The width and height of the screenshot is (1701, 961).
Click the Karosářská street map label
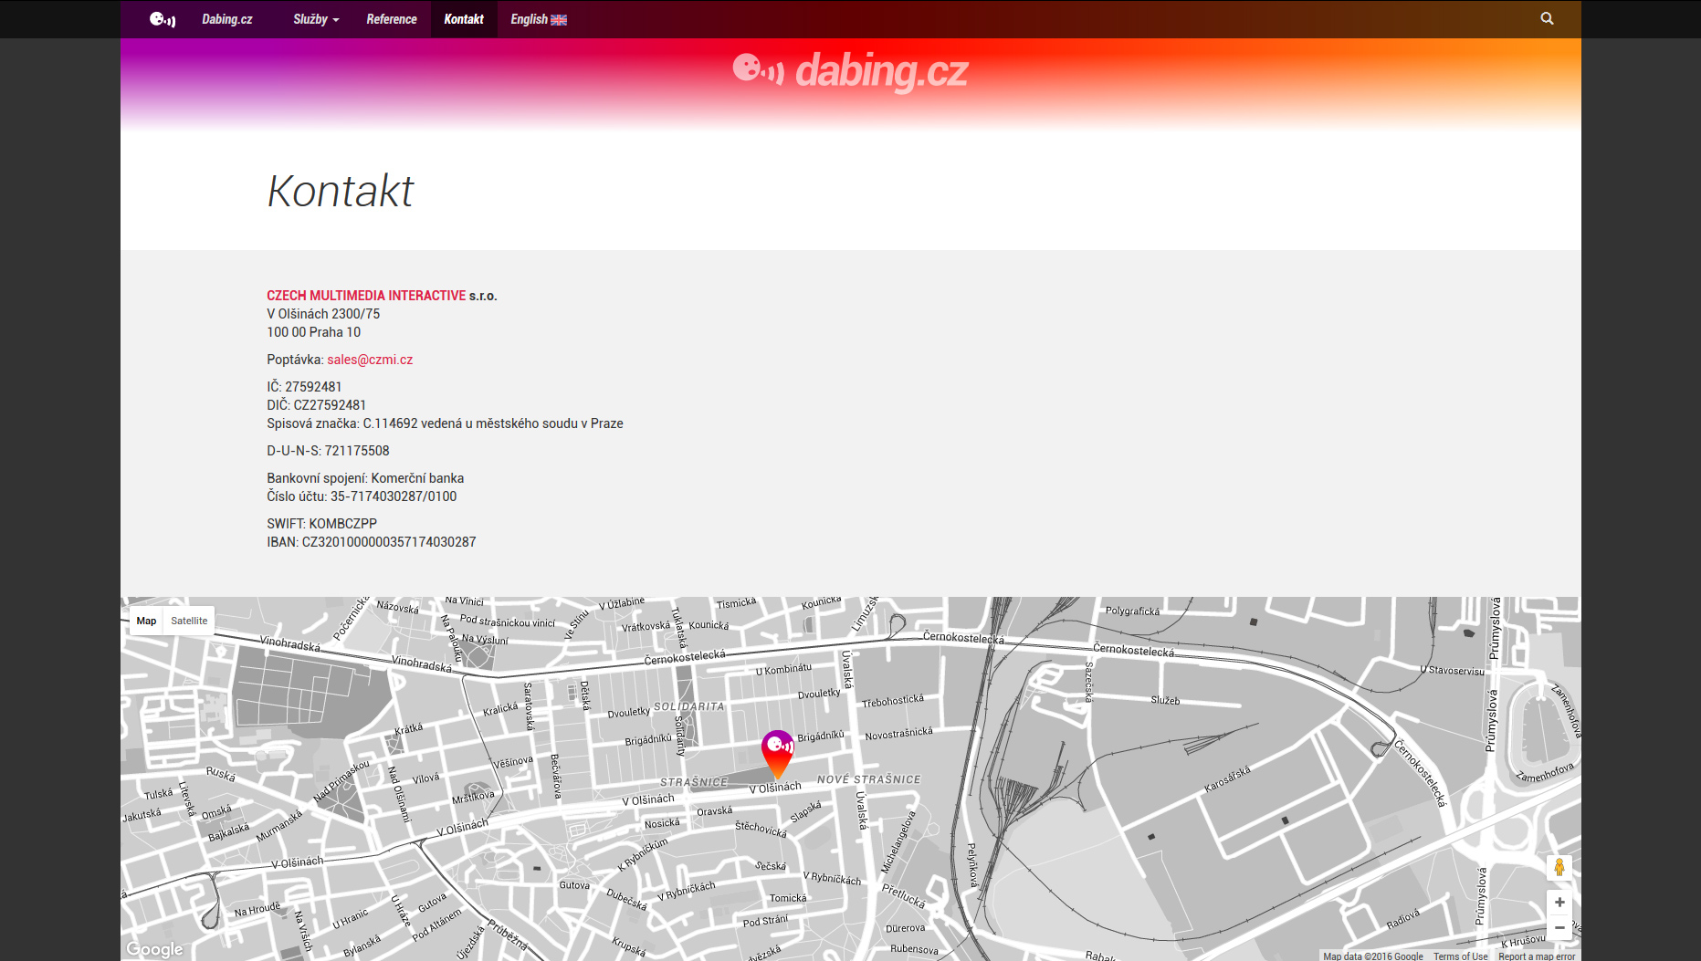click(1228, 779)
